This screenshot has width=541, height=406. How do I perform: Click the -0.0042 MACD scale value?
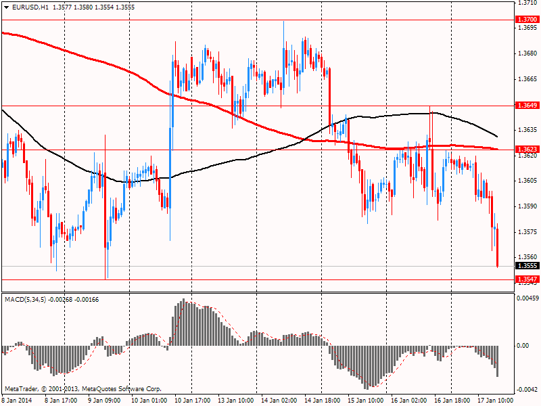[528, 390]
